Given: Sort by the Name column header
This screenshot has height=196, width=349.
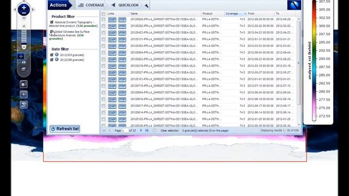Looking at the screenshot, I should [x=165, y=14].
